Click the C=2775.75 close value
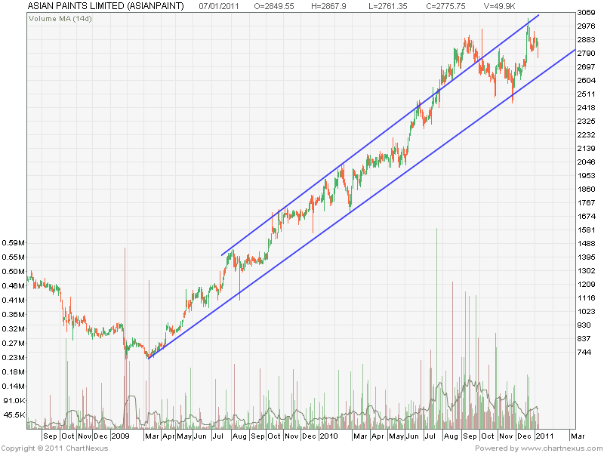 pyautogui.click(x=445, y=6)
